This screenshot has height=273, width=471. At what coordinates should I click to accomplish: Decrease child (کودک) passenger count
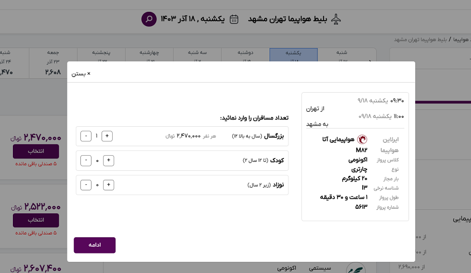coord(86,160)
